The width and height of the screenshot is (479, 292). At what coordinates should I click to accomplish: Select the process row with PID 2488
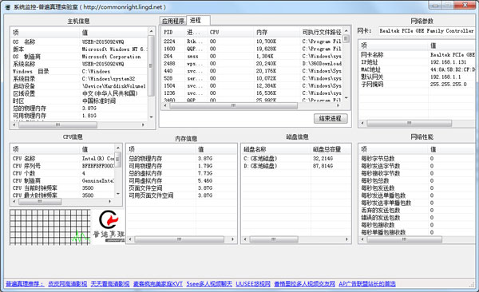coord(252,64)
